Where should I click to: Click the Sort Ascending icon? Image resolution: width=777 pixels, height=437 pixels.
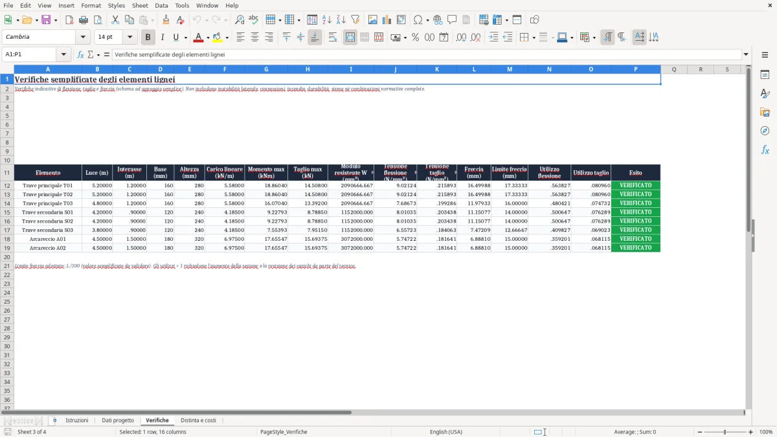click(x=326, y=20)
